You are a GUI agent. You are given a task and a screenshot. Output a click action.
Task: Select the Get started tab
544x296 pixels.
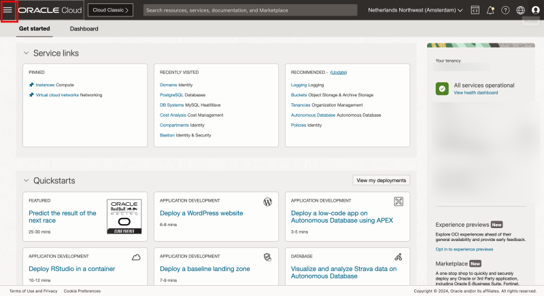[33, 29]
